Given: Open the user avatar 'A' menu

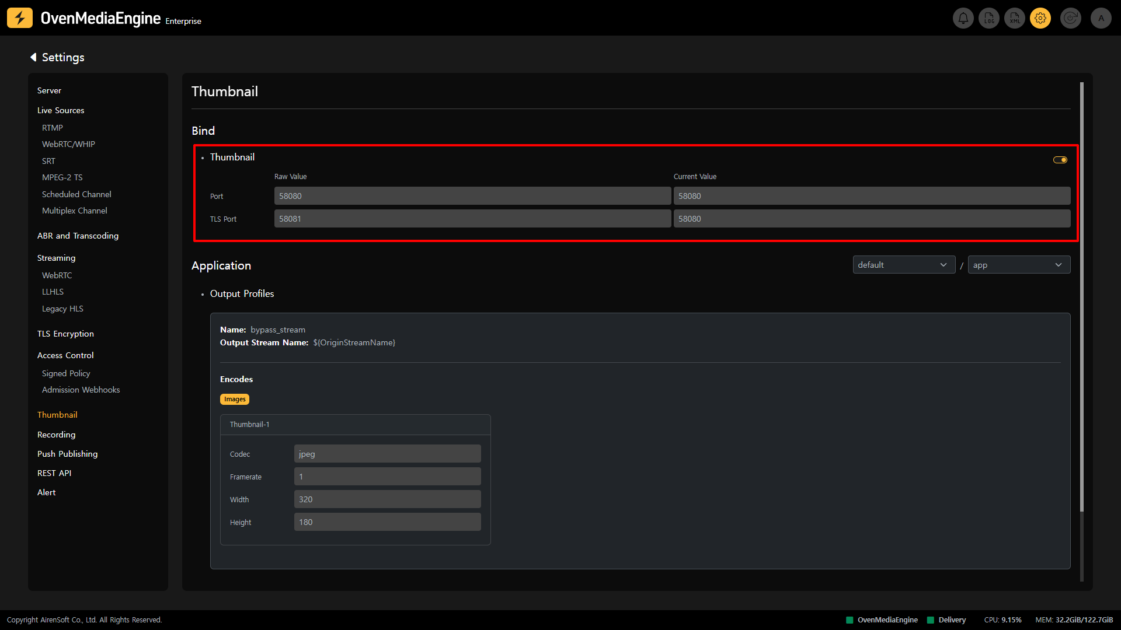Looking at the screenshot, I should click(1101, 18).
